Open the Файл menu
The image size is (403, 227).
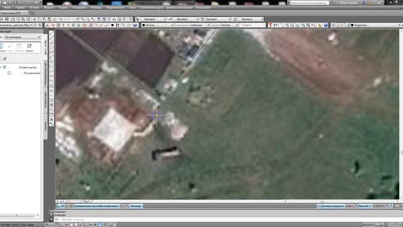(8, 8)
